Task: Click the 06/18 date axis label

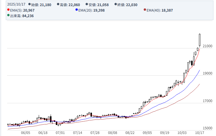Action: [x=43, y=133]
